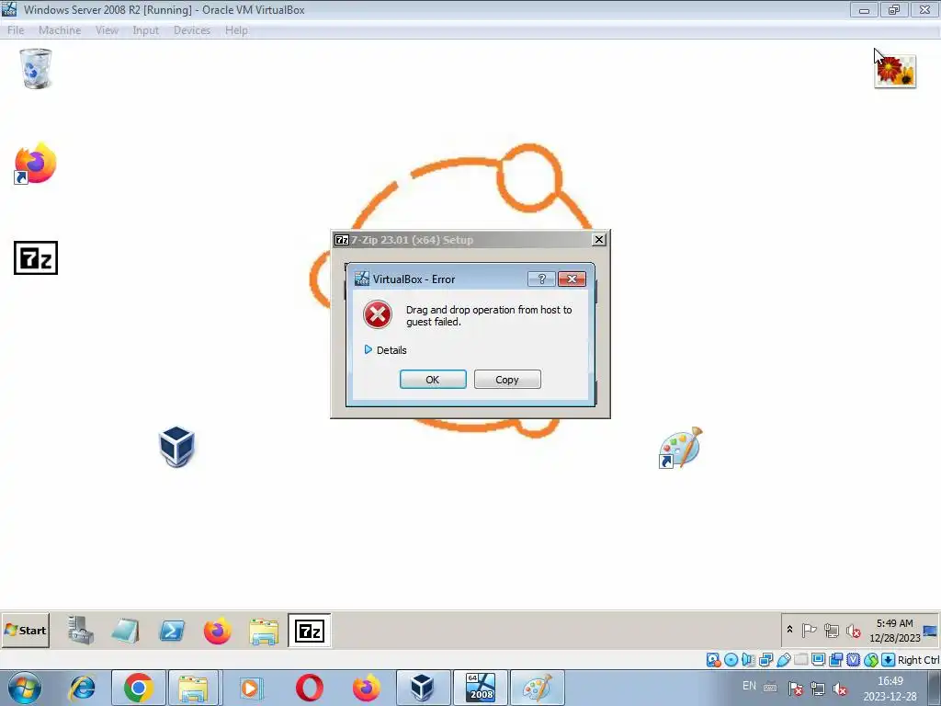Screen dimensions: 941x706
Task: Click host muted volume icon
Action: point(840,689)
